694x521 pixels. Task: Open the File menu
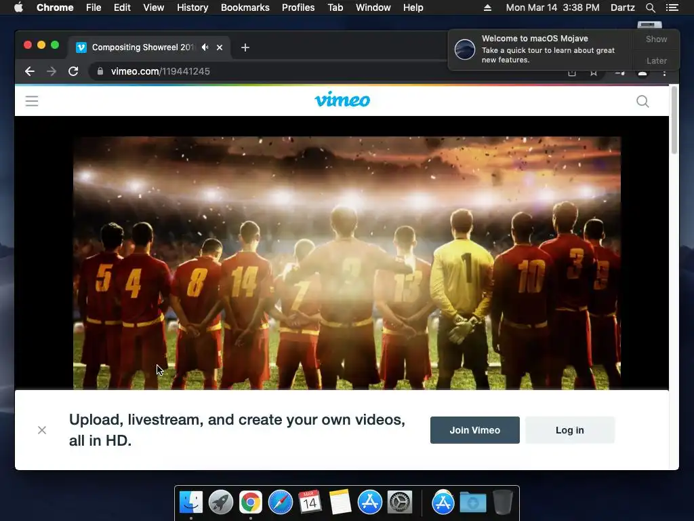(94, 7)
